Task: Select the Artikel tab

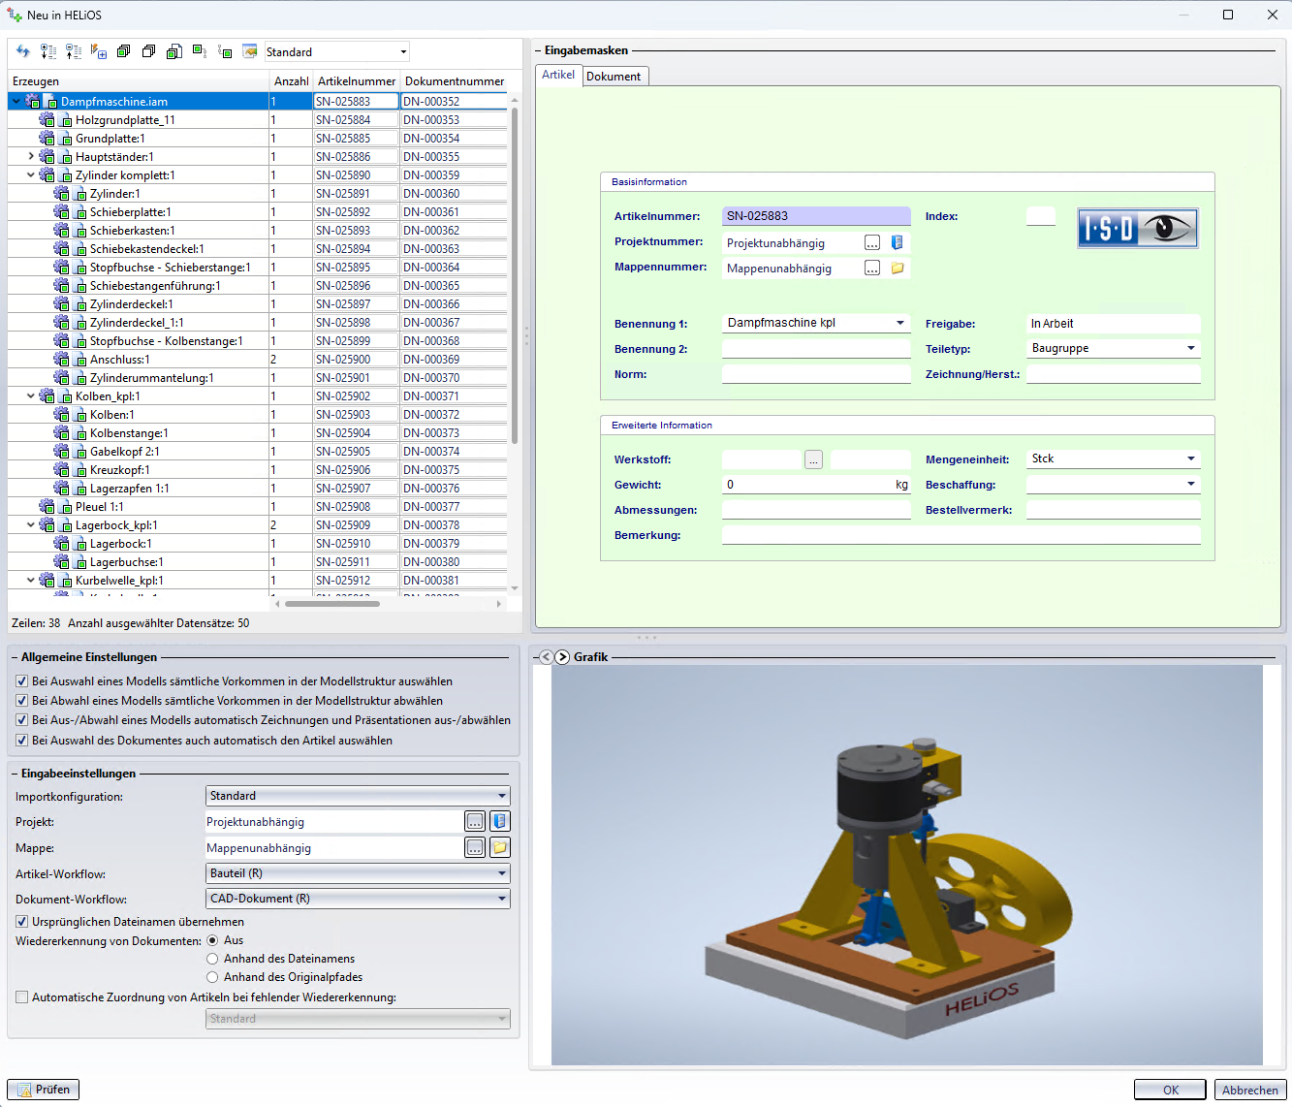Action: pos(558,75)
